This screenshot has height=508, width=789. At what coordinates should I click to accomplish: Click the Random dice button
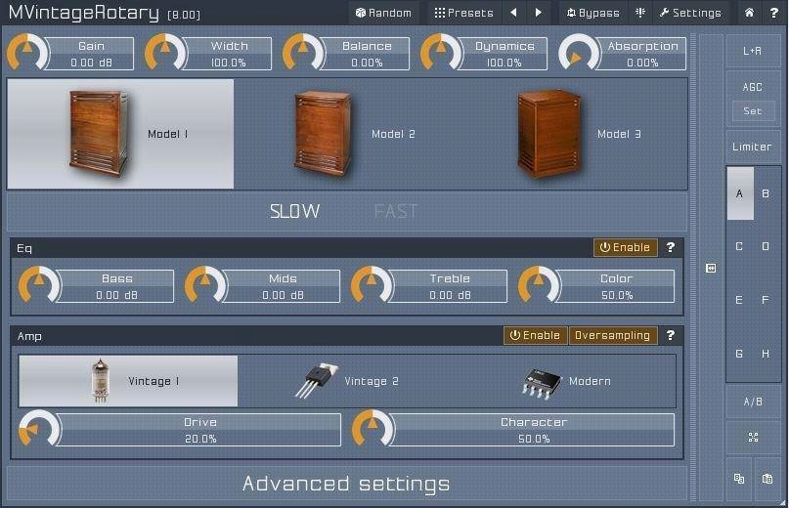[x=383, y=13]
